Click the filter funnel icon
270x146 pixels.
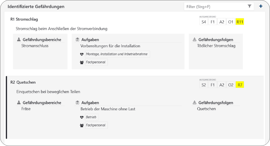pos(249,6)
